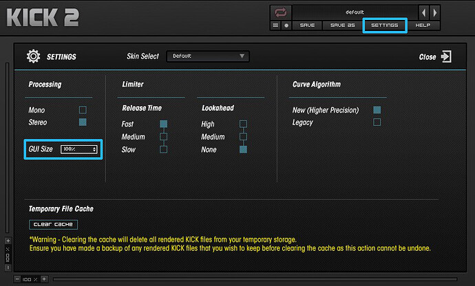
Task: Set limiter Release Time to Medium
Action: (x=164, y=137)
